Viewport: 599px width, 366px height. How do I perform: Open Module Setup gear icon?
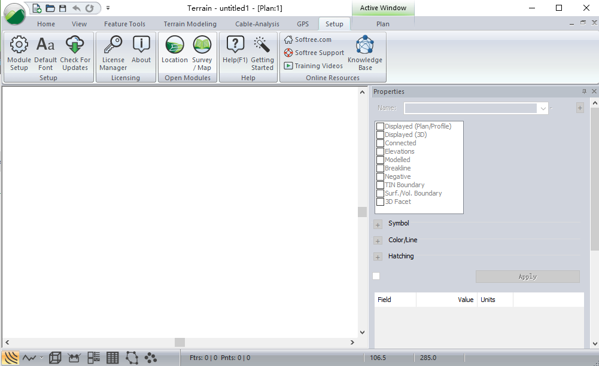point(19,45)
